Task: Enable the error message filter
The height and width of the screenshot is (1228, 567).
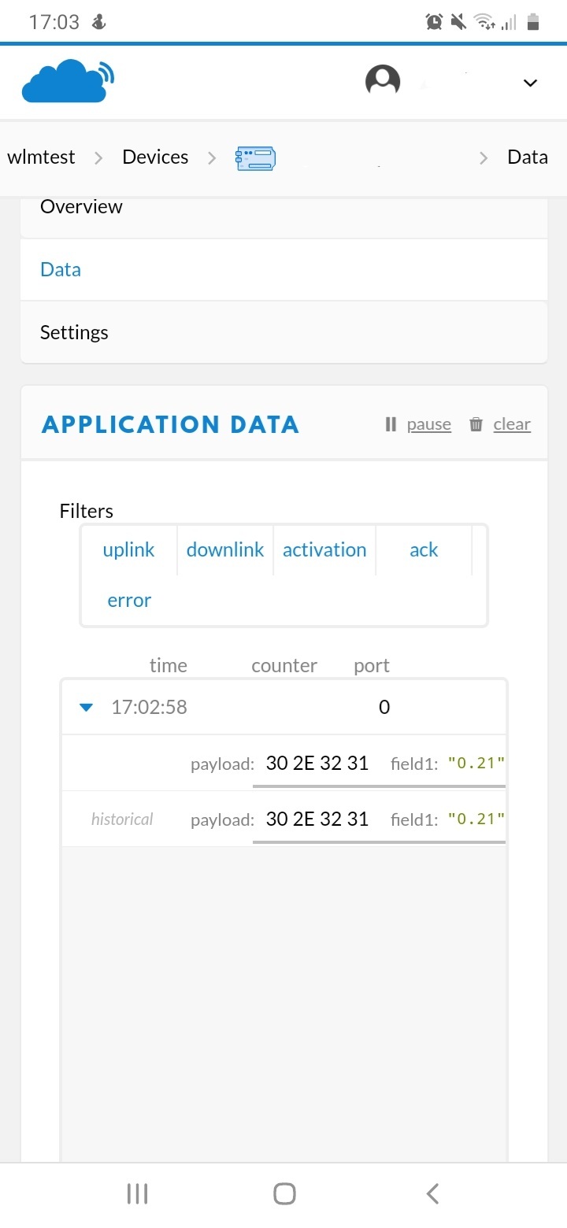Action: click(128, 600)
